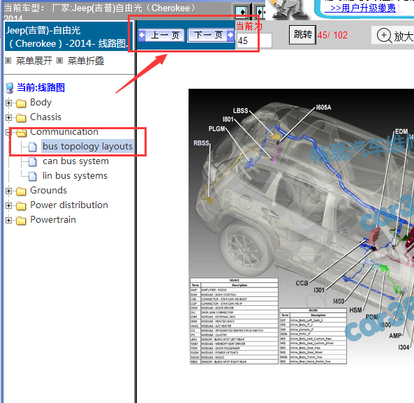
Task: Expand the Power distribution plus box
Action: 8,205
